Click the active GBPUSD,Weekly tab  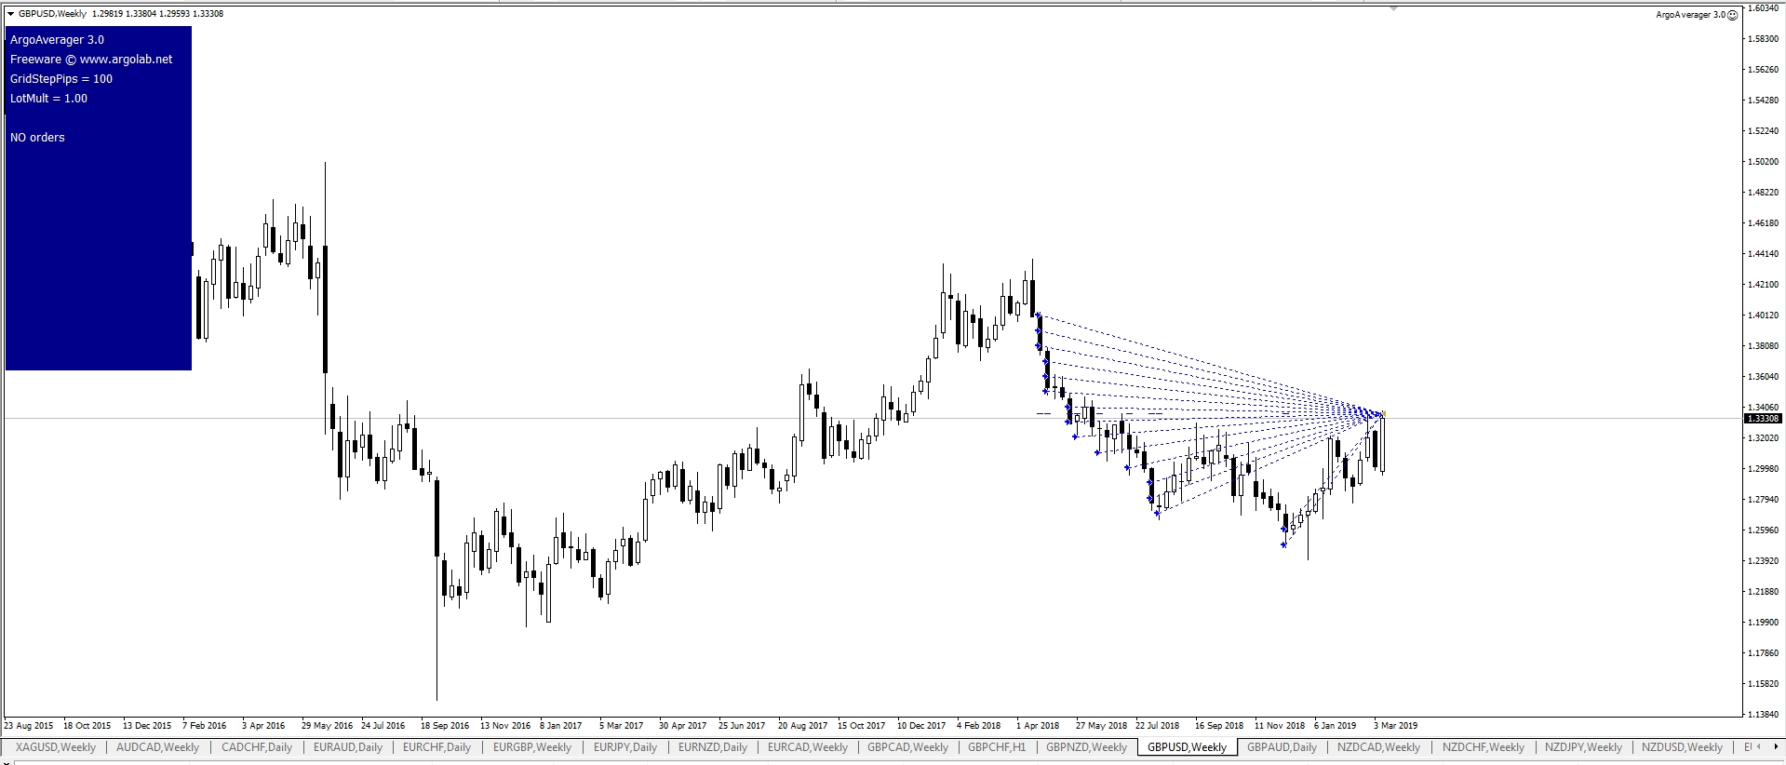click(x=1187, y=747)
